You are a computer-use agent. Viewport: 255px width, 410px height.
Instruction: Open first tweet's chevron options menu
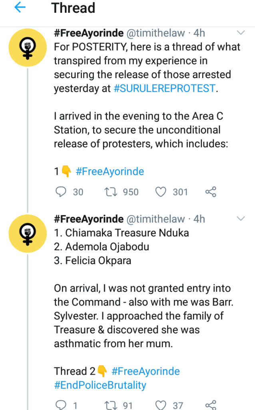[x=241, y=32]
